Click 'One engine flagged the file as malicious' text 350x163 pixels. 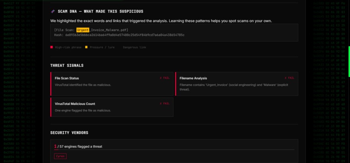[x=83, y=110]
